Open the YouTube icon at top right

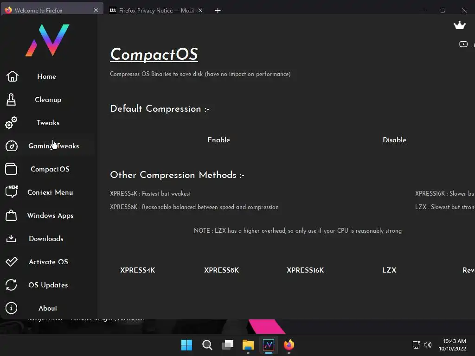pyautogui.click(x=463, y=44)
